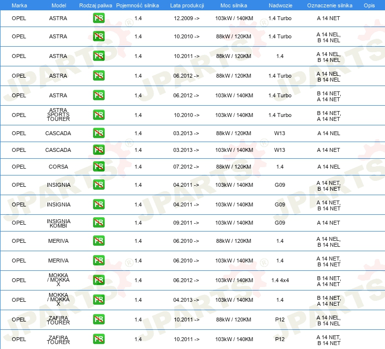Select the OPEL brand cell in the CORSA row

tap(19, 167)
